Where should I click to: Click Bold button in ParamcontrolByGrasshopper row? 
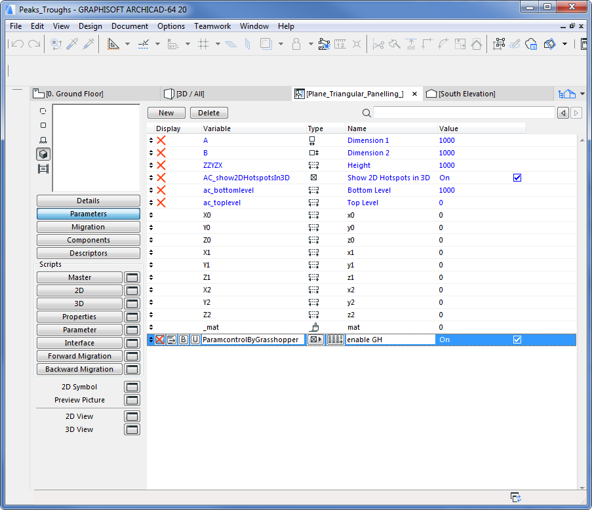(184, 340)
